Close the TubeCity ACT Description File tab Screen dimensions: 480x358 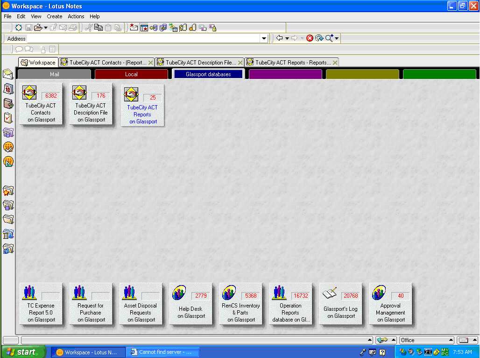240,63
